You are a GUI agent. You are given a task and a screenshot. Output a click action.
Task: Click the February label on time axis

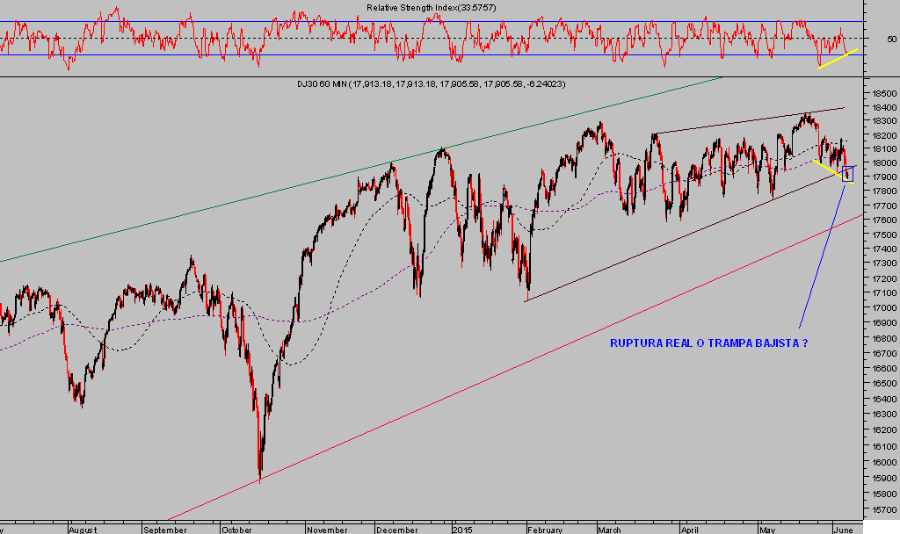(x=547, y=530)
